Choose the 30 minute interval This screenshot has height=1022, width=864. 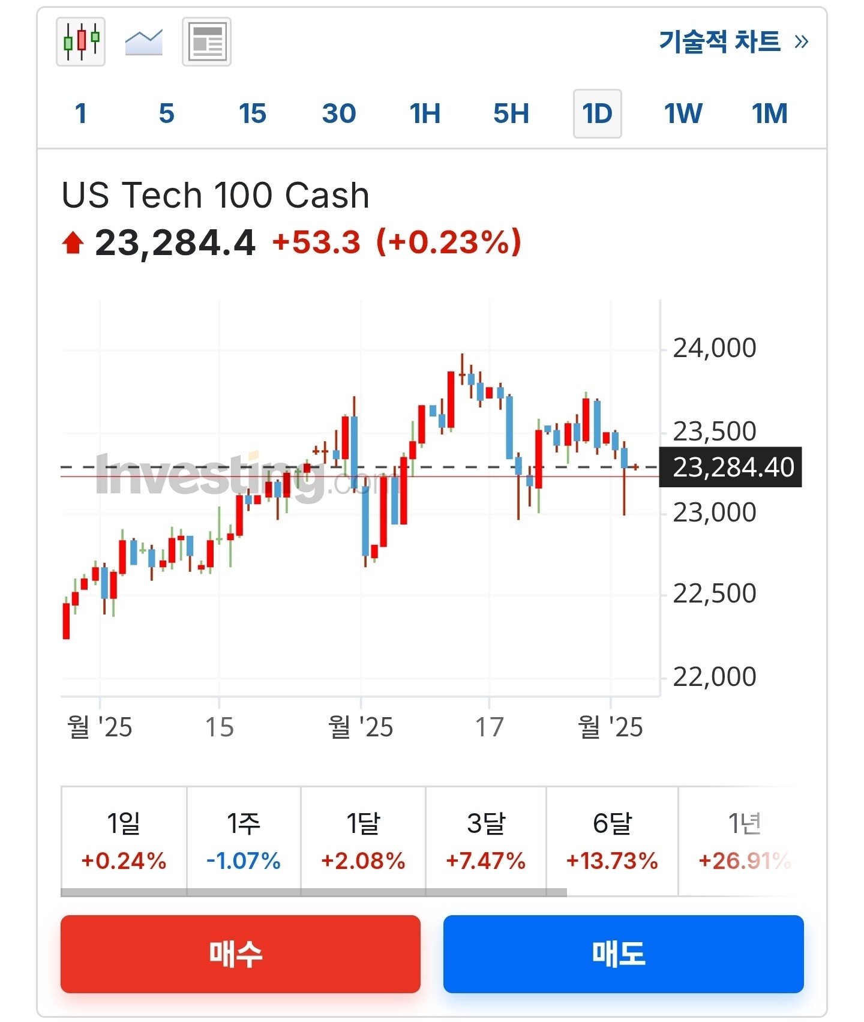coord(339,113)
